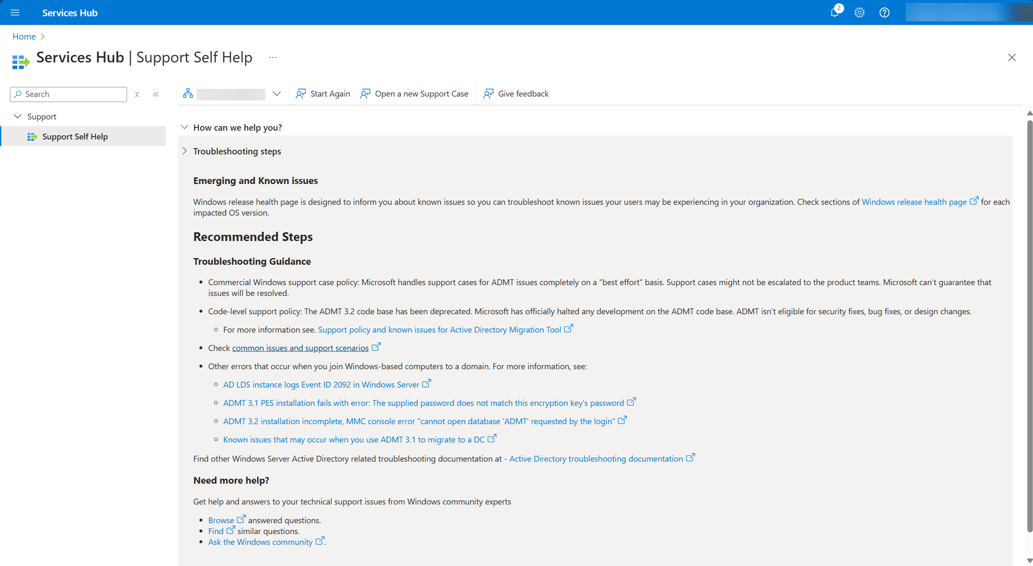Click the network/topology diagram icon
Image resolution: width=1033 pixels, height=566 pixels.
(x=188, y=94)
